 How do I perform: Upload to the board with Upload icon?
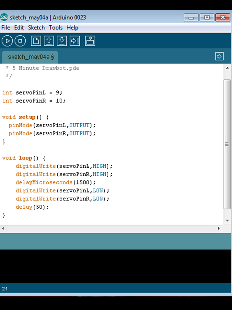point(75,41)
